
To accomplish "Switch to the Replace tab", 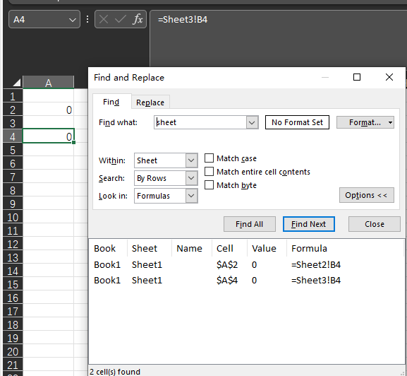I will pyautogui.click(x=150, y=102).
